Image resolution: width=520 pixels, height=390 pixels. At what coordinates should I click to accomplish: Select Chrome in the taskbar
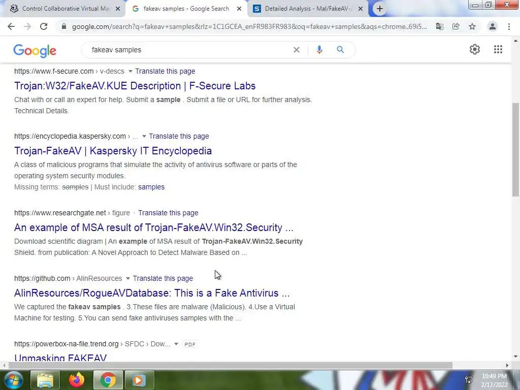tap(108, 380)
